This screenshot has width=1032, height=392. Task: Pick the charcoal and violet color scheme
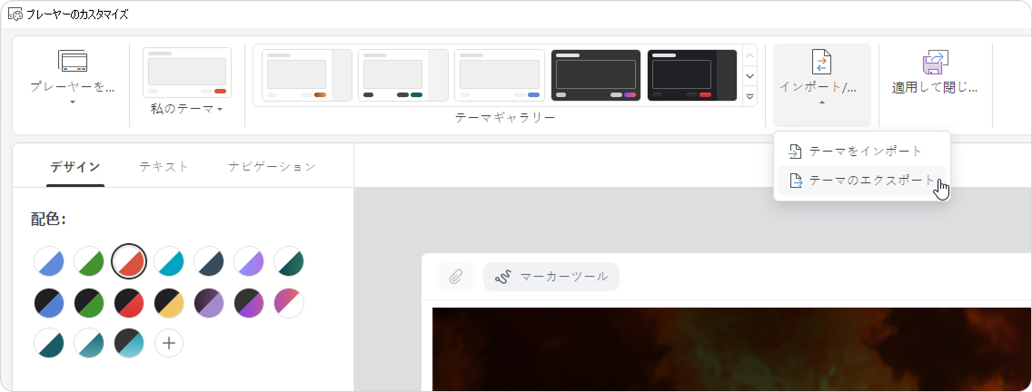(249, 302)
